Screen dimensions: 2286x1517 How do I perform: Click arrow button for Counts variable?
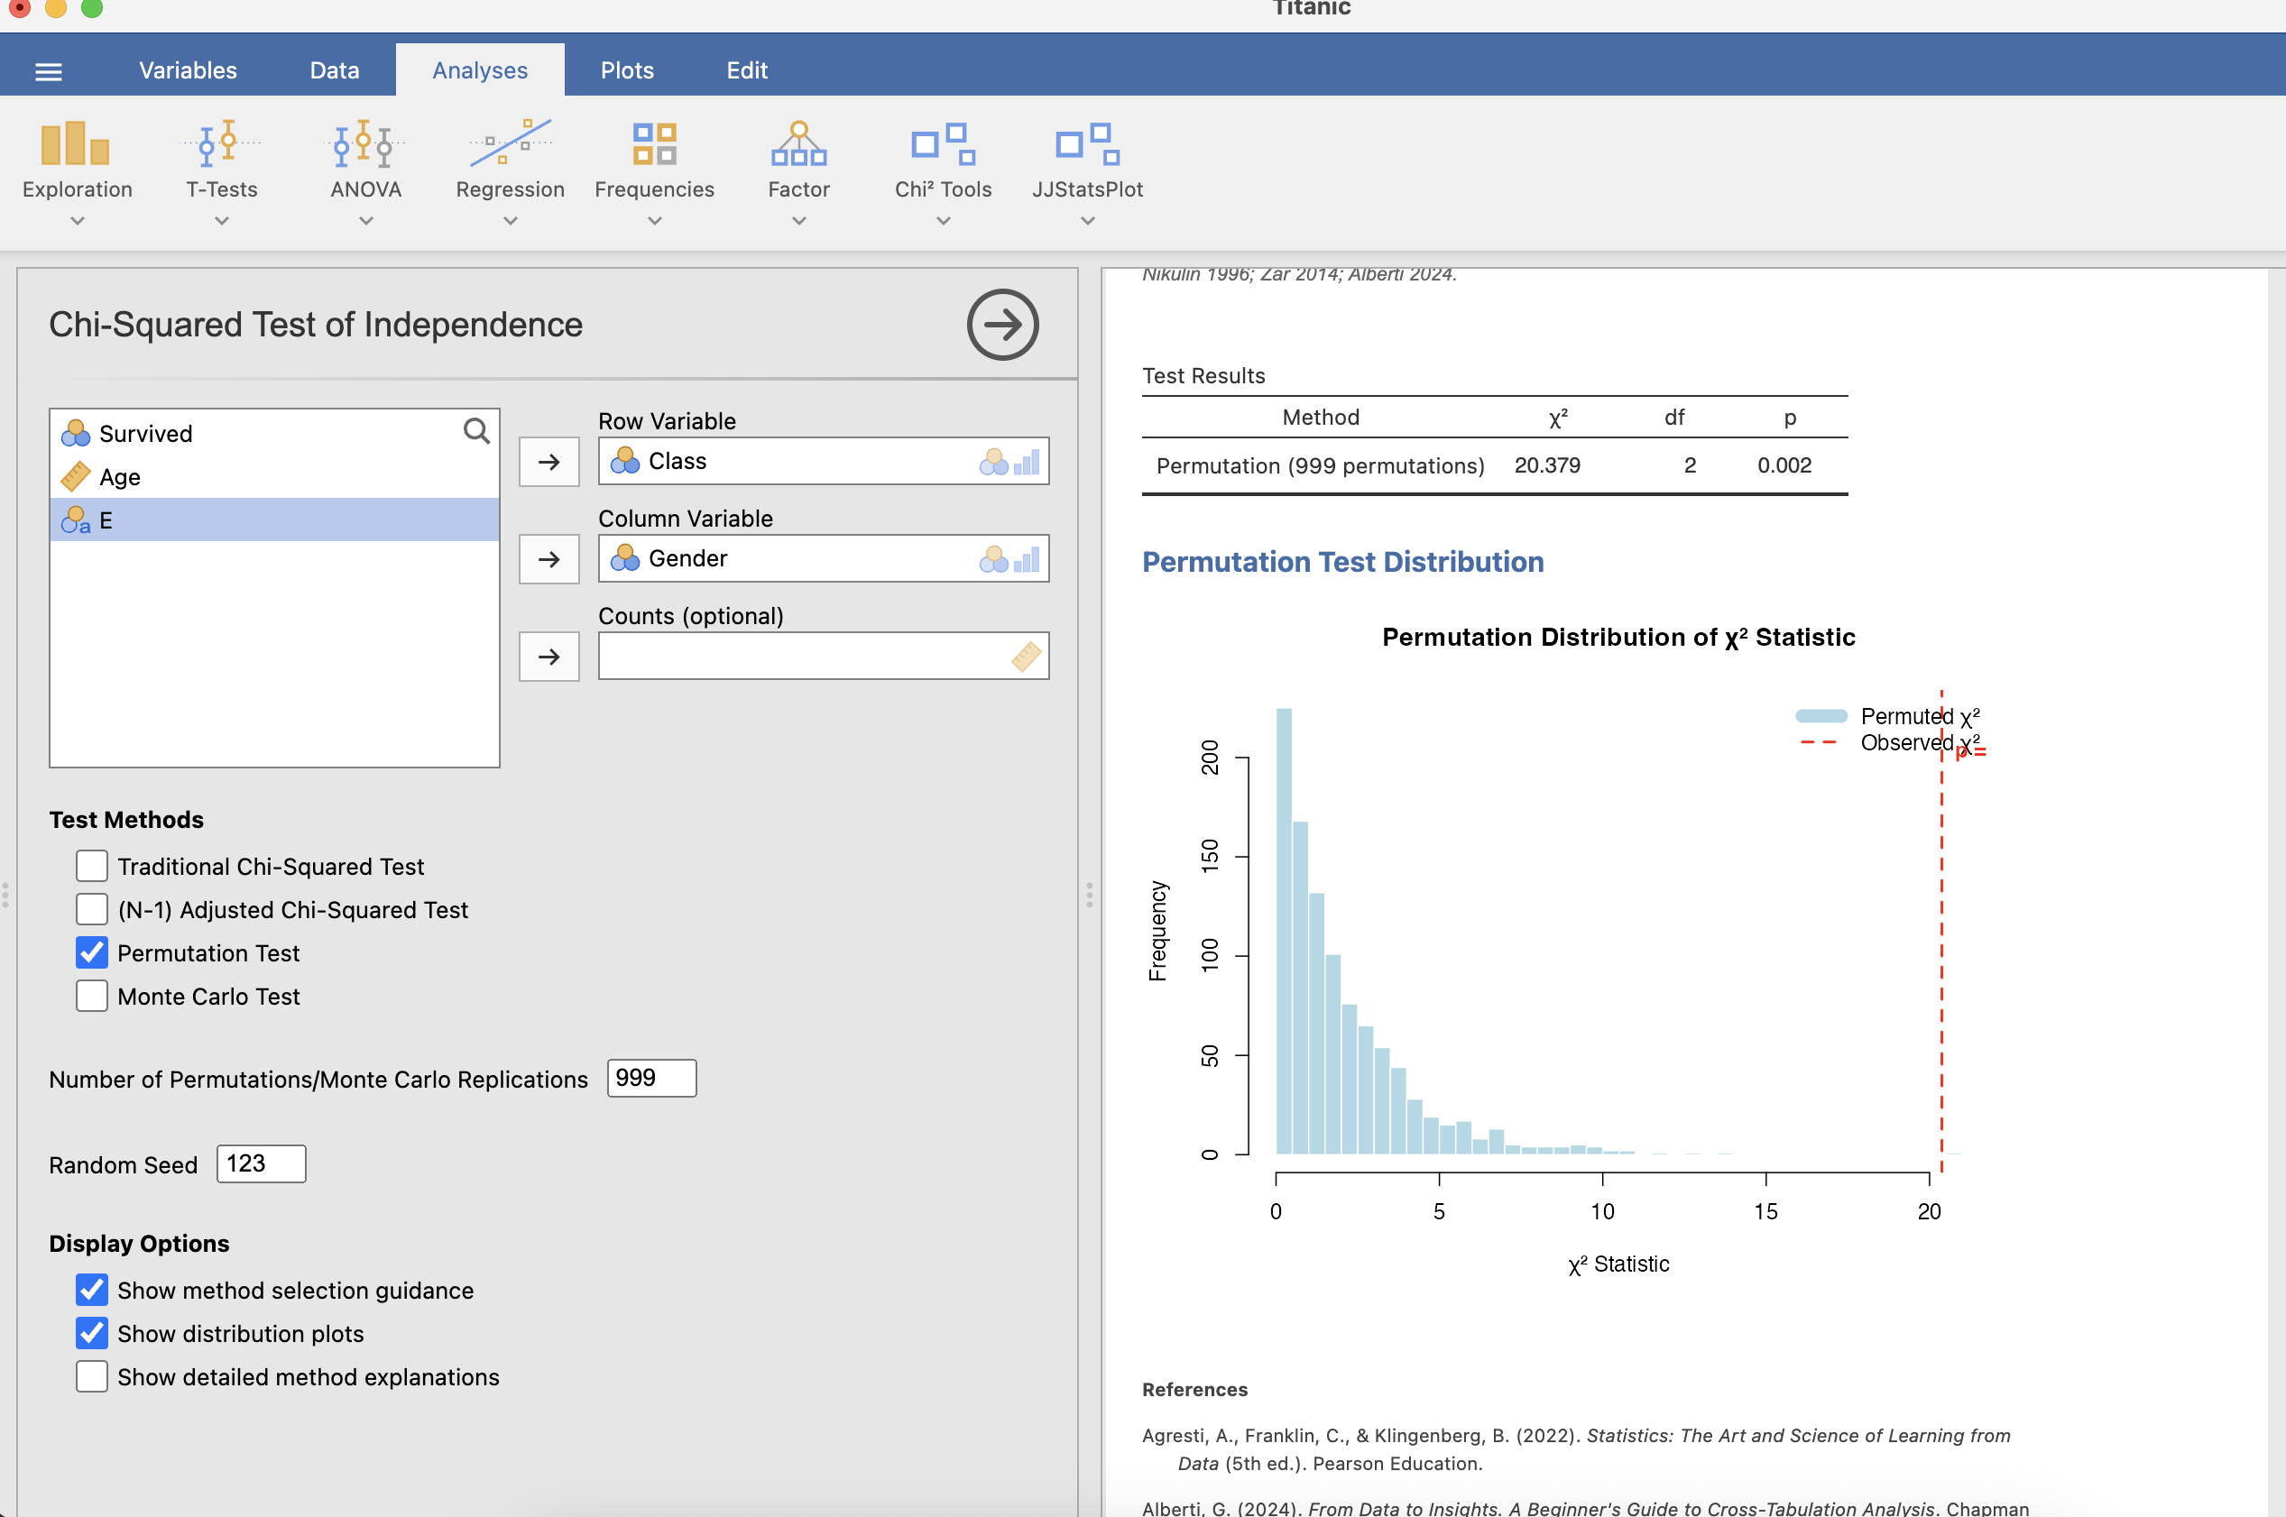[548, 657]
